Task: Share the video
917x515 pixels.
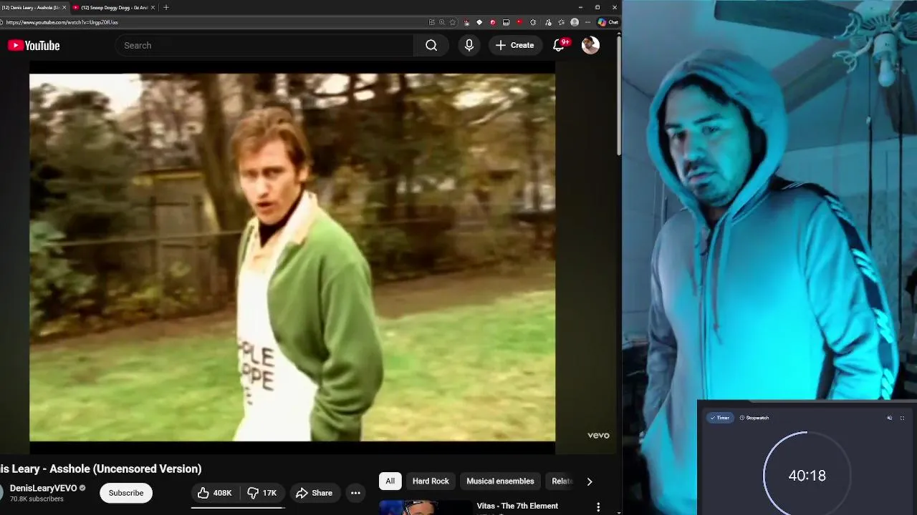Action: (x=314, y=493)
